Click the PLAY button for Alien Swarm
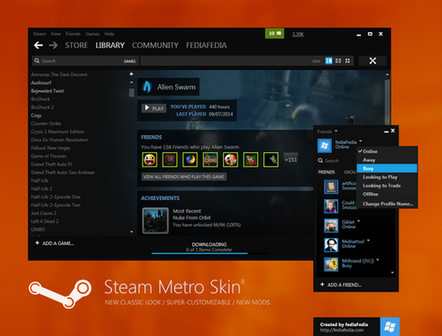 click(x=154, y=108)
